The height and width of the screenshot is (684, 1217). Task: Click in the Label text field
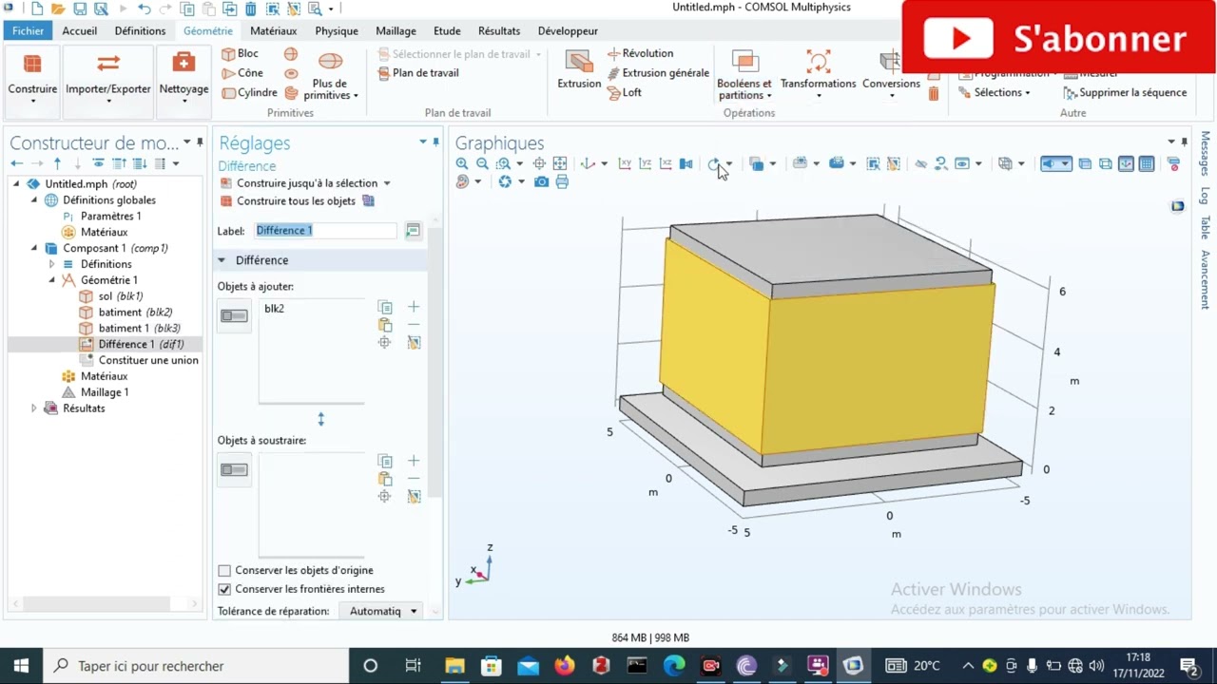(326, 231)
